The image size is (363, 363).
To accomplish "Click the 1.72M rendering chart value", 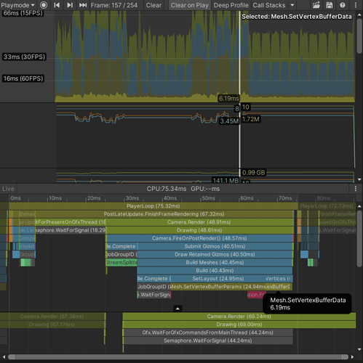I will (x=251, y=119).
